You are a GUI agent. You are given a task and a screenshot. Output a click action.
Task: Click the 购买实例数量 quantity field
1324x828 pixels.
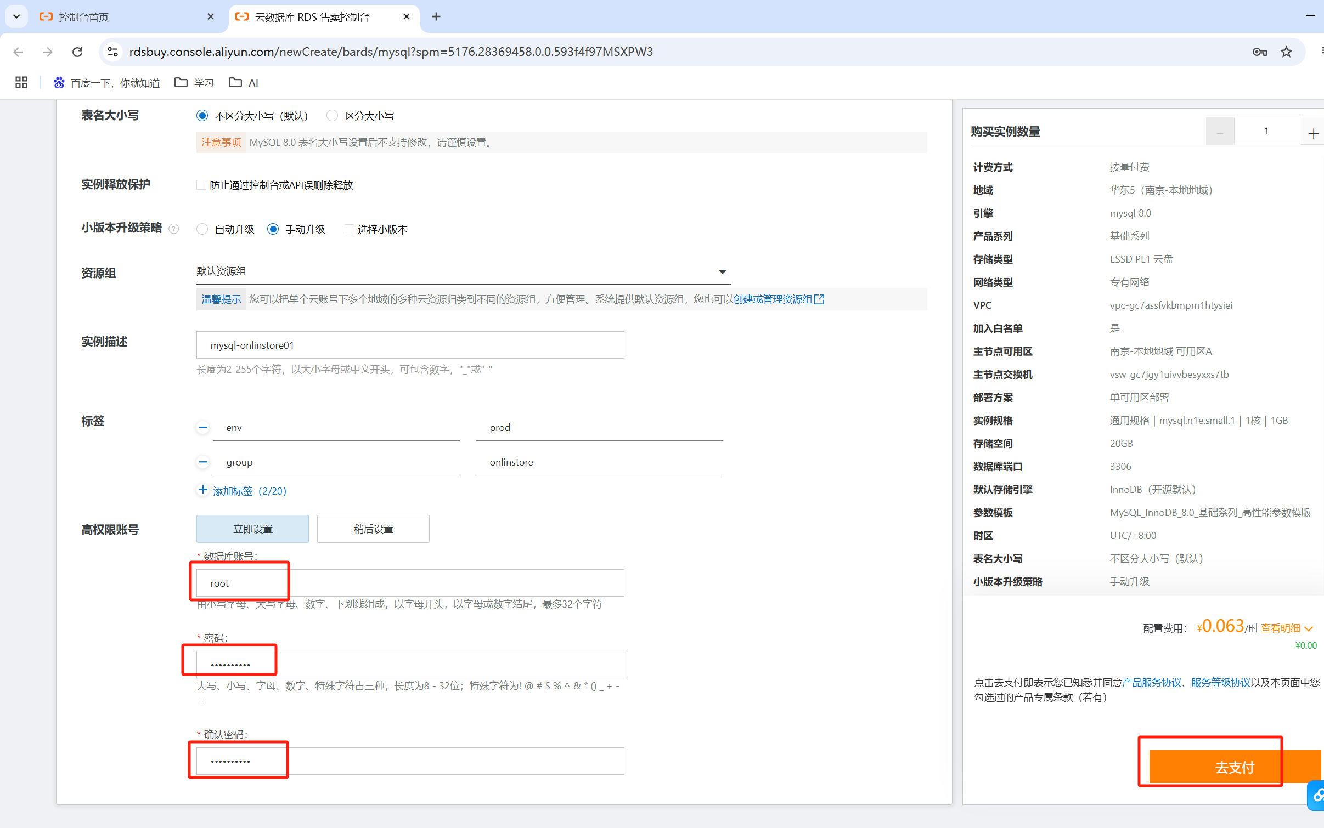pyautogui.click(x=1267, y=131)
